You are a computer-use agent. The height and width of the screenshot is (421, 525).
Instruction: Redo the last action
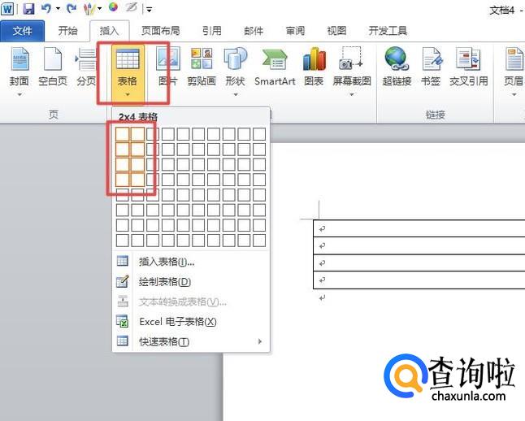click(71, 8)
